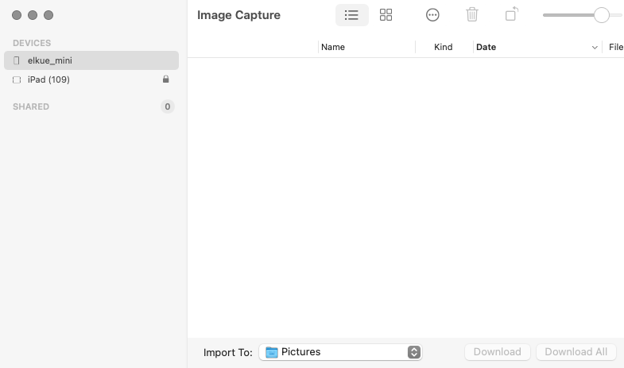This screenshot has width=624, height=368.
Task: Click the Delete trash icon
Action: 472,15
